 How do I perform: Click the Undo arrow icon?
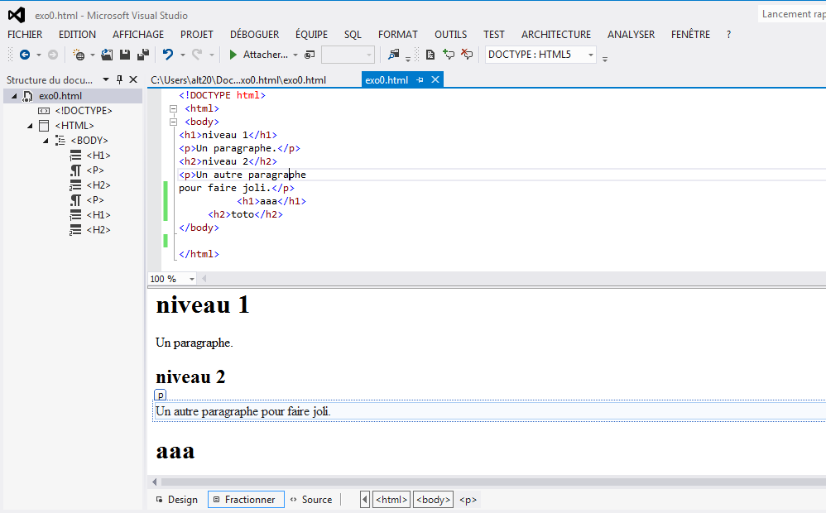click(x=168, y=55)
